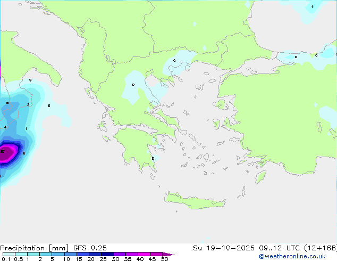Image resolution: width=337 pixels, height=261 pixels.
Task: Click the 0.1–0.5 mm palest legend swatch
Action: click(x=9, y=254)
